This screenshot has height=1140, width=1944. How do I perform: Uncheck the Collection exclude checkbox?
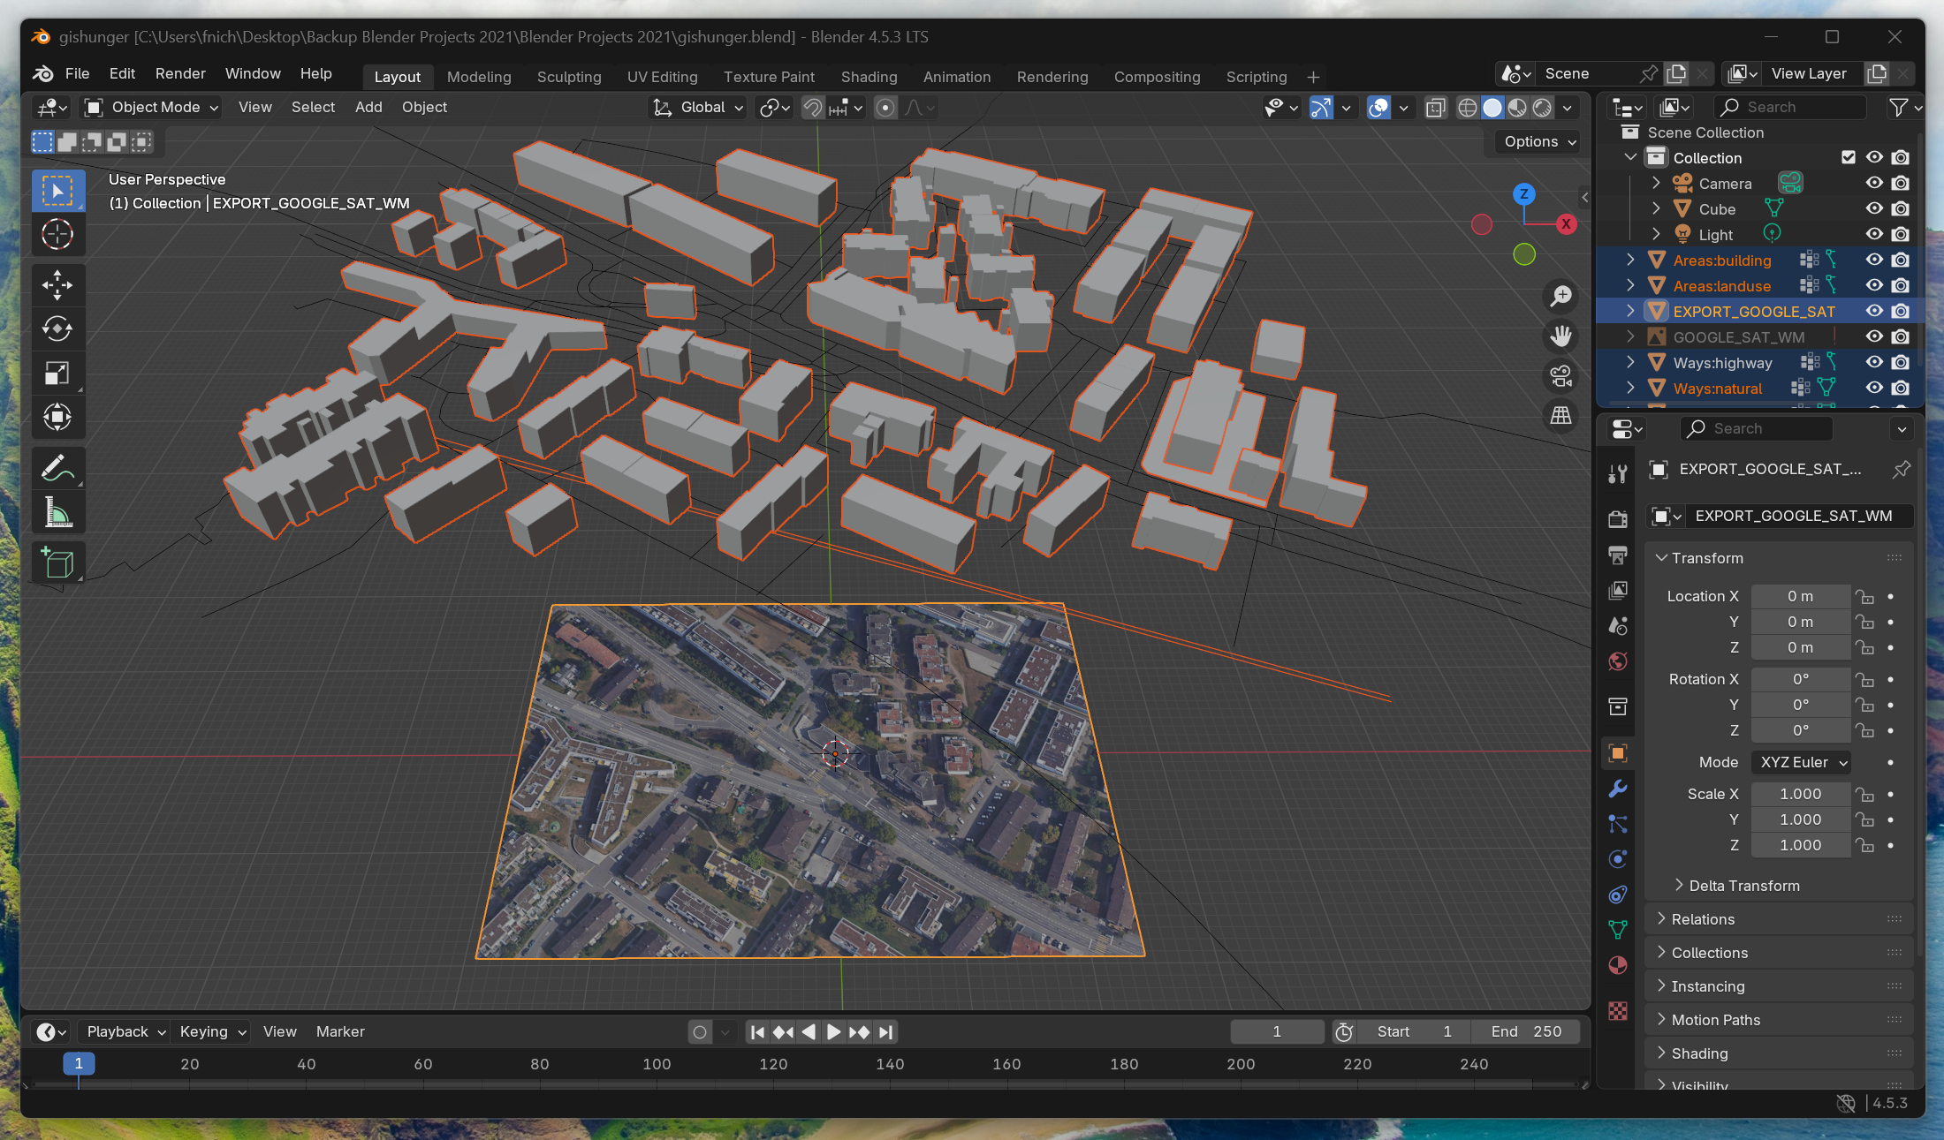[x=1848, y=157]
